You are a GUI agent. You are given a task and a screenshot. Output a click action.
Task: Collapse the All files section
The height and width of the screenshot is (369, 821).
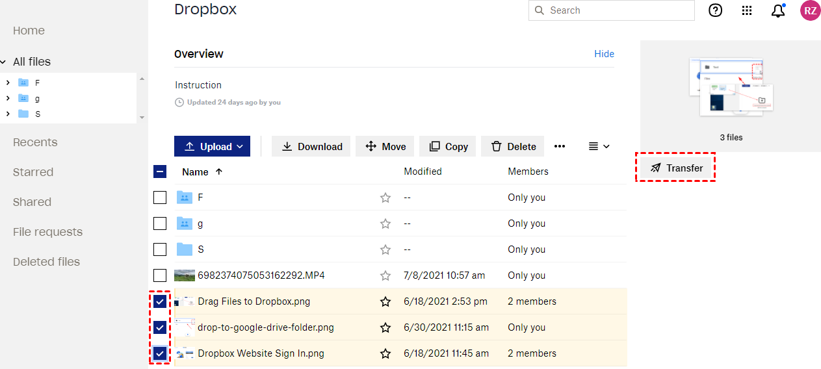(x=4, y=62)
